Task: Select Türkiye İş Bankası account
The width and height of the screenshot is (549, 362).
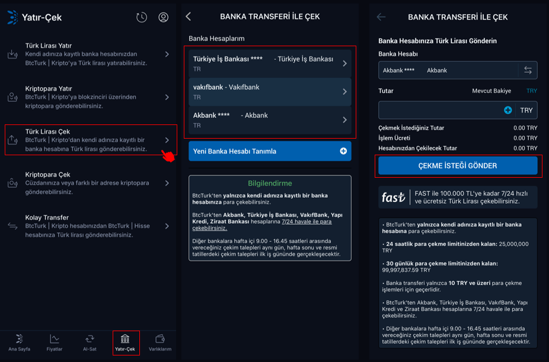Action: 270,63
